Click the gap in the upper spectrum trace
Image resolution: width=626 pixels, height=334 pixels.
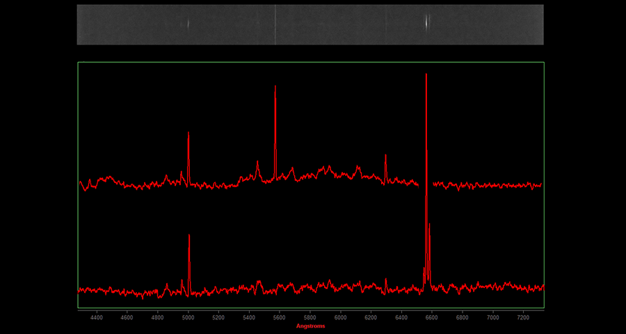(x=425, y=184)
